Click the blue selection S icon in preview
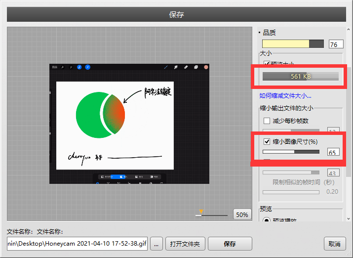This screenshot has height=258, width=353. [79, 67]
